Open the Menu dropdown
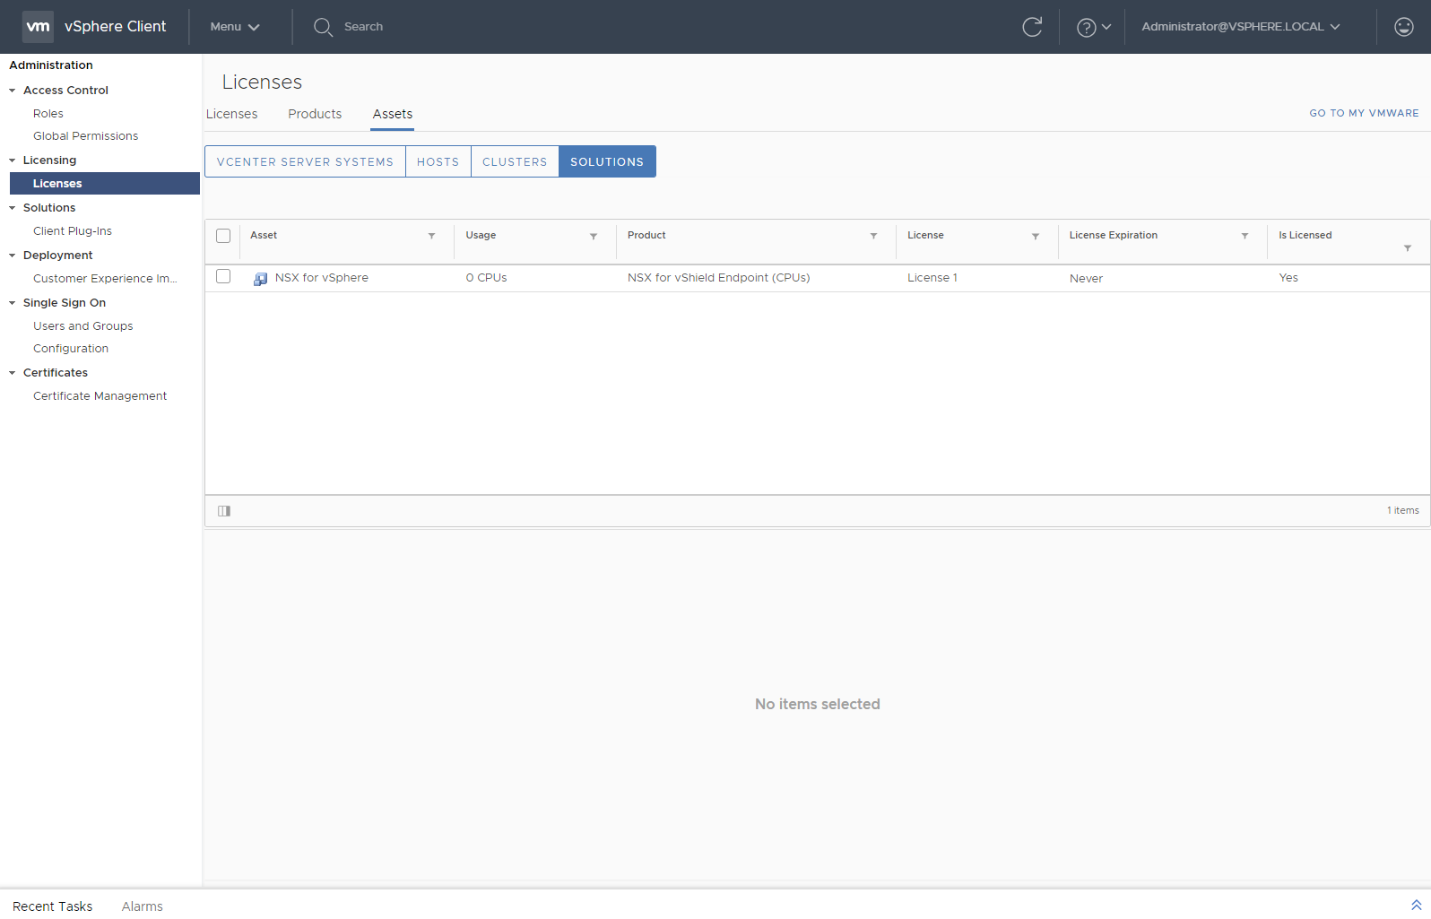Image resolution: width=1431 pixels, height=919 pixels. click(x=234, y=27)
